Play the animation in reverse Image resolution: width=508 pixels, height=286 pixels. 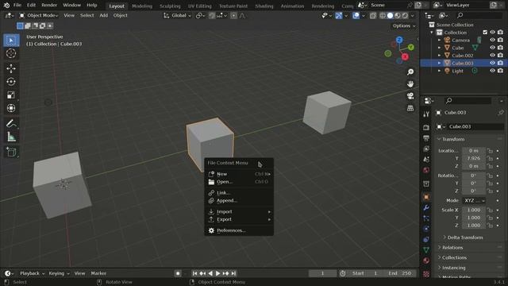pyautogui.click(x=210, y=273)
